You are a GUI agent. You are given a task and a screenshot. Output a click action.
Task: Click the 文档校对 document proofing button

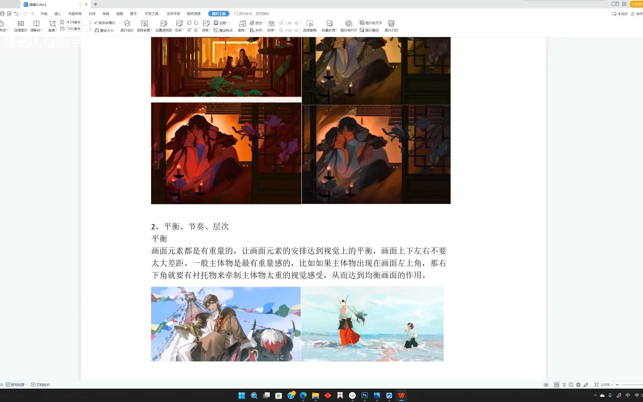[40, 385]
